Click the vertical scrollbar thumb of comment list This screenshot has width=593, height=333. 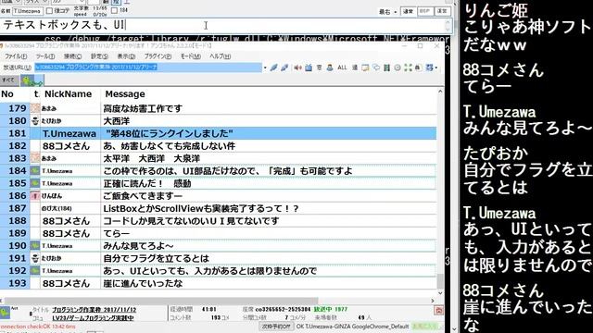[440, 281]
